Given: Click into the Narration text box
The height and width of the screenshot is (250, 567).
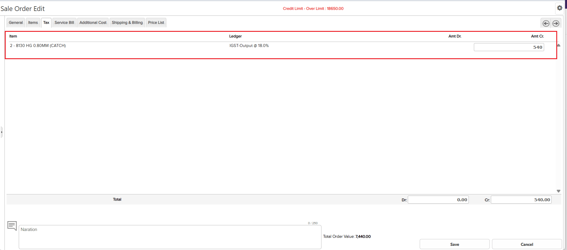Looking at the screenshot, I should pos(170,237).
